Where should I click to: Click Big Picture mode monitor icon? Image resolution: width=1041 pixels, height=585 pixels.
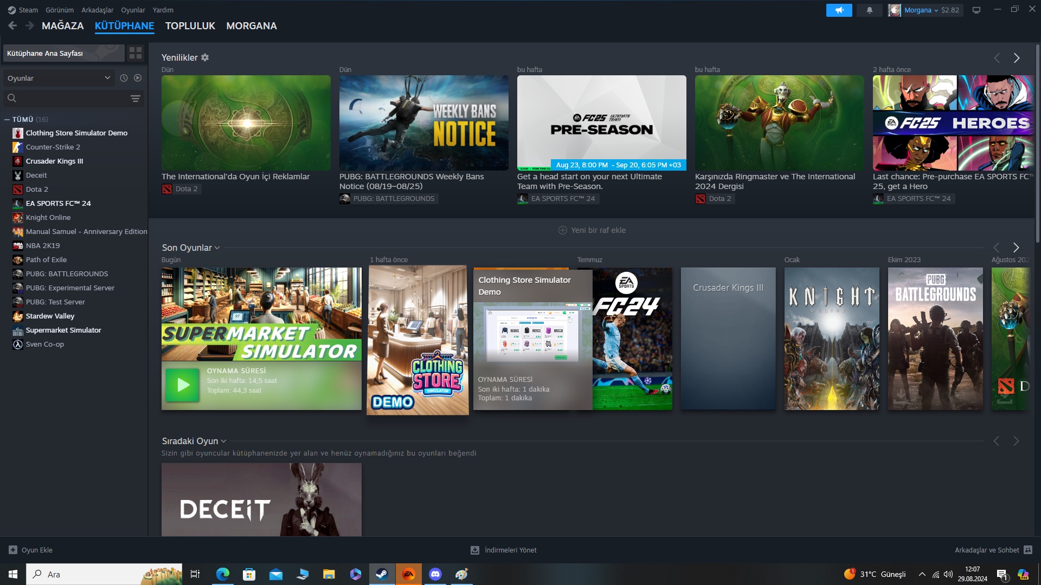click(976, 10)
